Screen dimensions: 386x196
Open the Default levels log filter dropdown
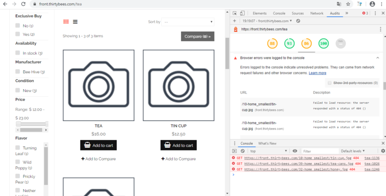(x=352, y=151)
